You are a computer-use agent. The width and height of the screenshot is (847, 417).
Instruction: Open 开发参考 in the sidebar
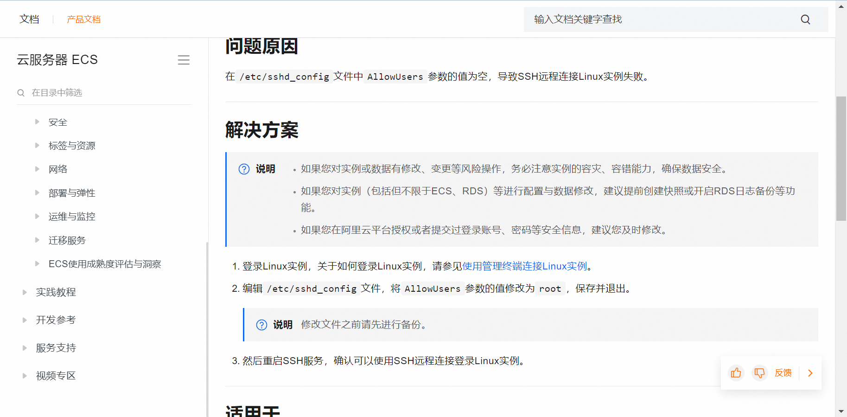56,320
